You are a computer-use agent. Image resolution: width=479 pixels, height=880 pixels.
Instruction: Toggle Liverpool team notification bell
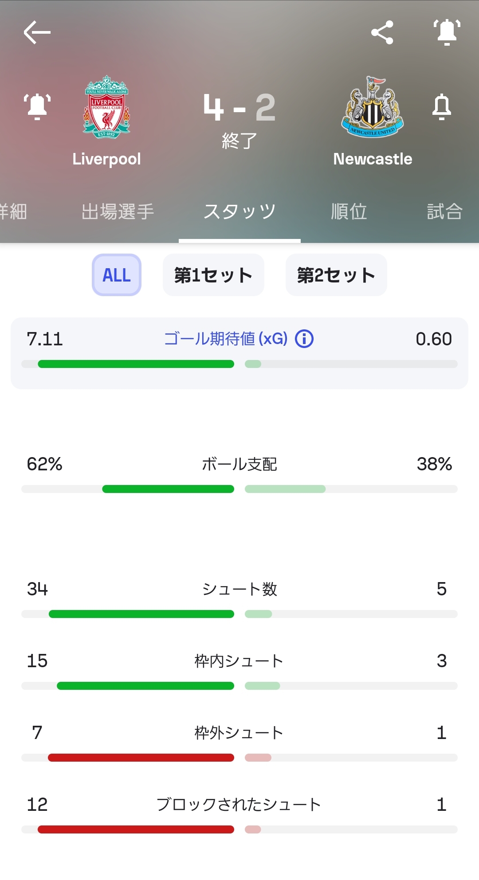click(37, 107)
